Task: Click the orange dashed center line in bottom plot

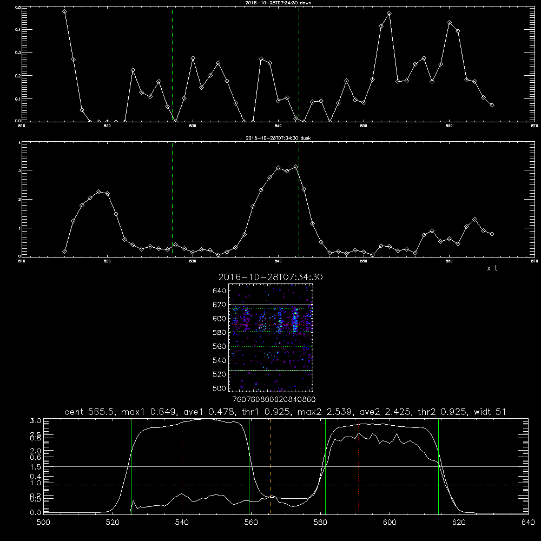Action: pyautogui.click(x=270, y=466)
